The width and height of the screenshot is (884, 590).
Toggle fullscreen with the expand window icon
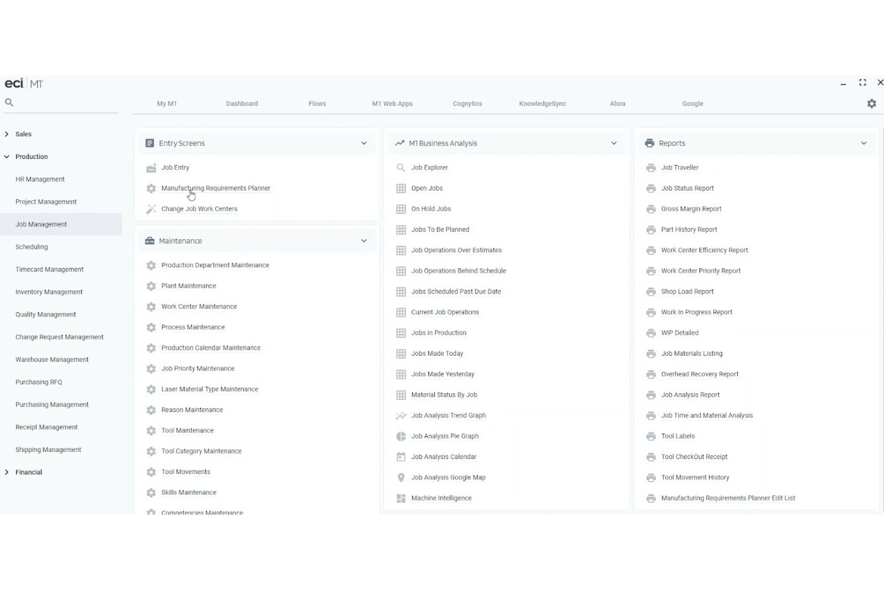click(x=862, y=82)
